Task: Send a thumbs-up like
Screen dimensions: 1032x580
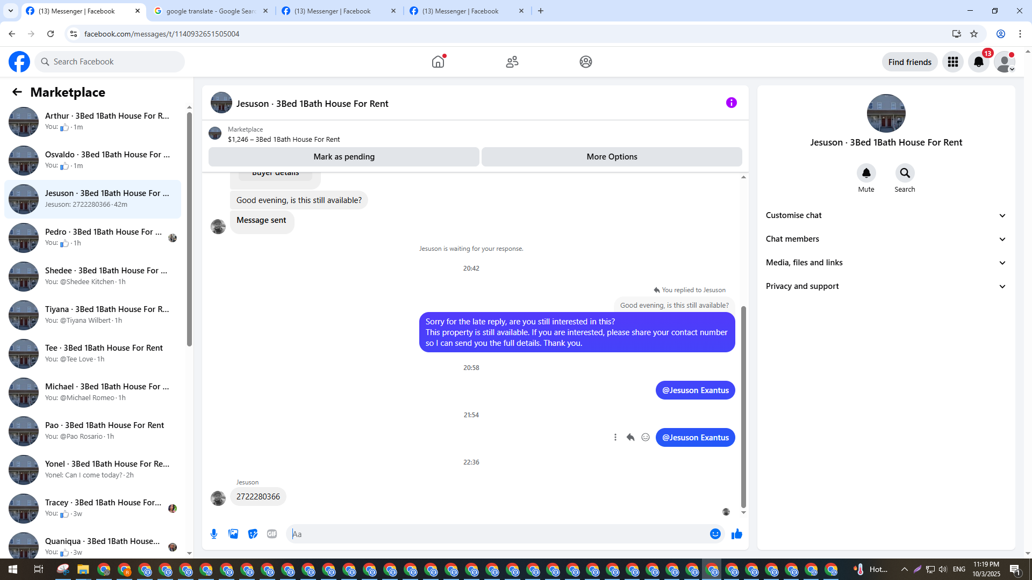Action: tap(737, 534)
